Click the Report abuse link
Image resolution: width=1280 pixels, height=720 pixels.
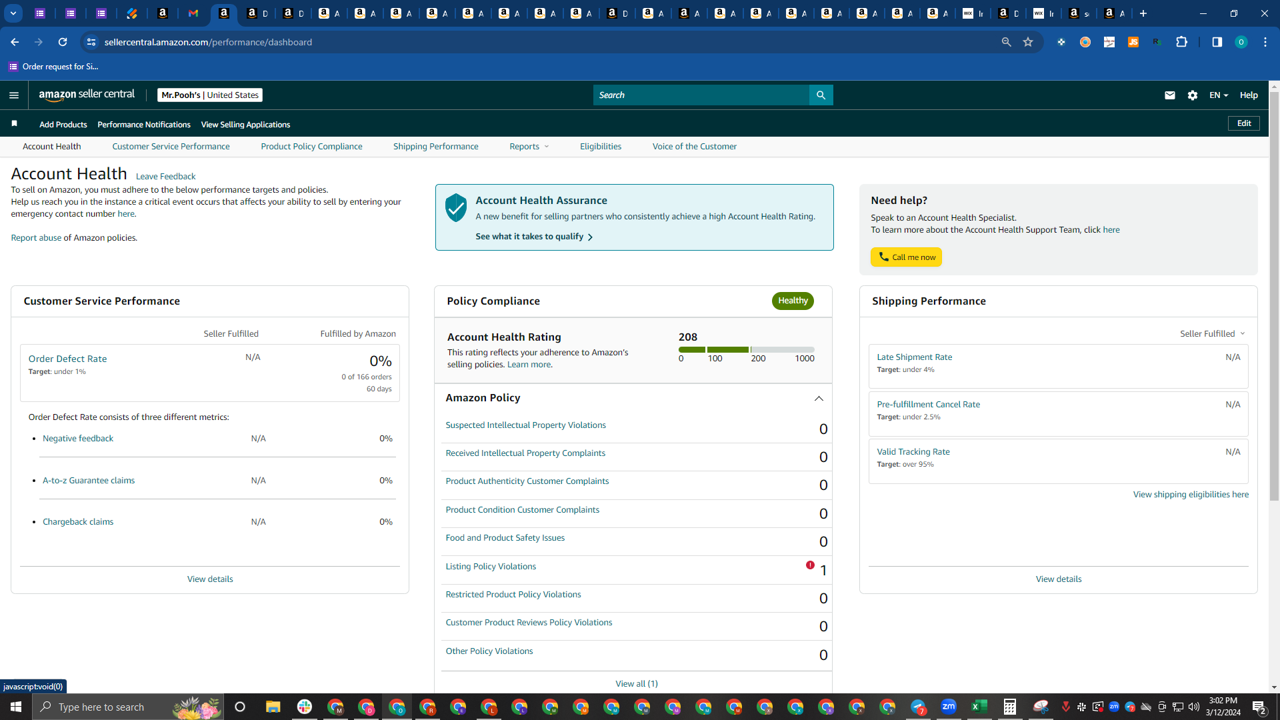coord(36,238)
